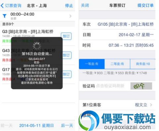Image resolution: width=159 pixels, height=131 pixels.
Task: Tap the 车票预订 screen title
Action: [117, 5]
